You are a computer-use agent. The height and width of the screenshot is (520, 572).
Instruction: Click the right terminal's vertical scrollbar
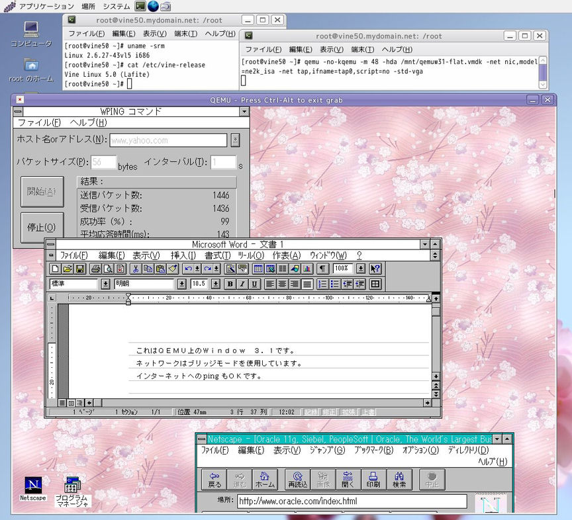[543, 73]
